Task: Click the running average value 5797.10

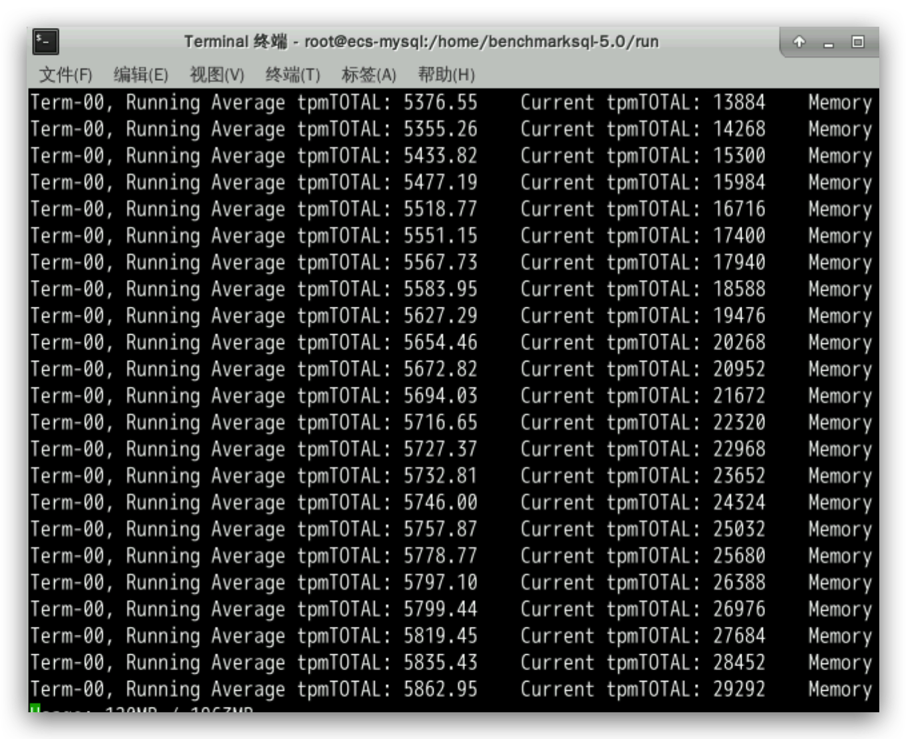Action: pos(440,583)
